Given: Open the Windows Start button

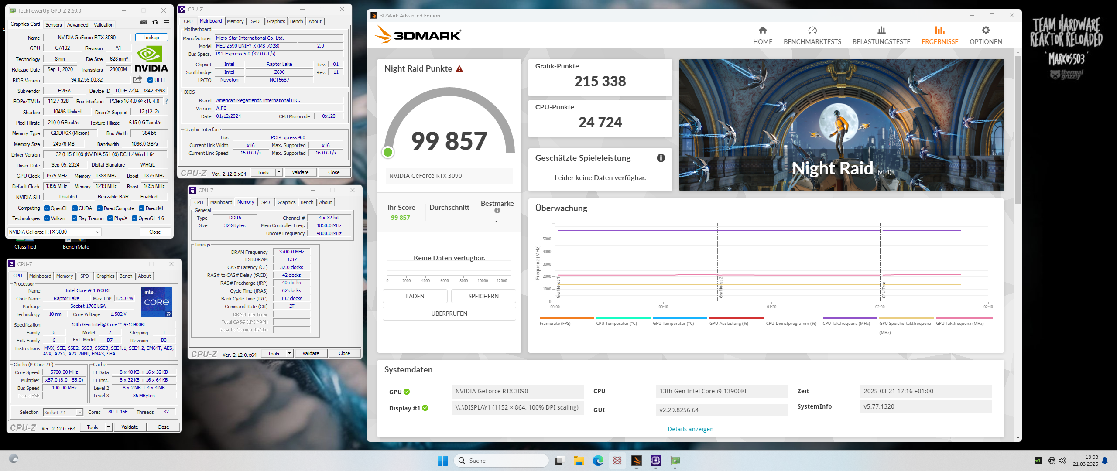Looking at the screenshot, I should click(x=442, y=461).
